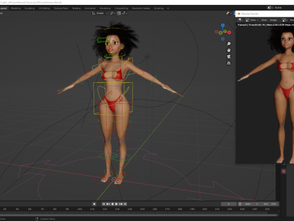Open the render window View mode dropdown
Image resolution: width=294 pixels, height=221 pixels.
coord(252,20)
